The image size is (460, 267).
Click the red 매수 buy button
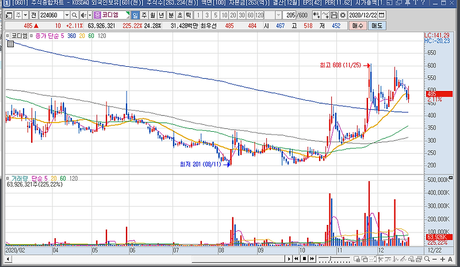358,26
